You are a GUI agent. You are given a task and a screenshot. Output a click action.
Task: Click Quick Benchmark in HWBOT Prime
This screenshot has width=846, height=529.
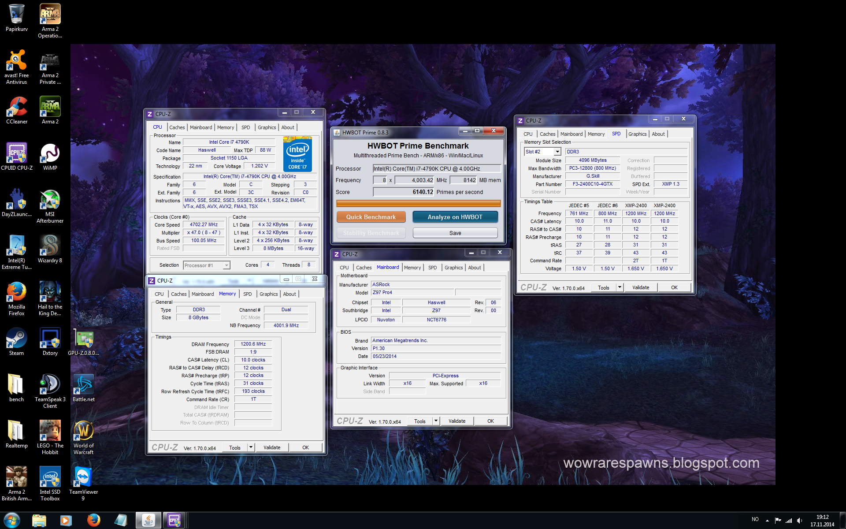point(371,217)
